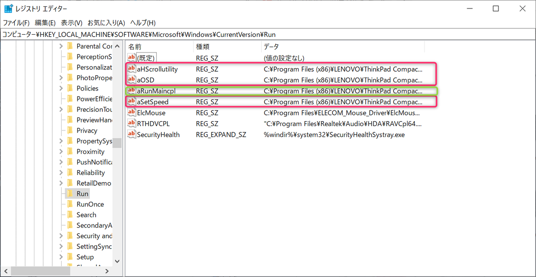Click the (既定) default value icon

132,58
